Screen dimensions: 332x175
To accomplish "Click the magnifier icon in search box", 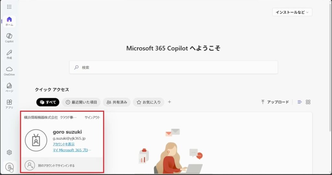I will pyautogui.click(x=76, y=67).
